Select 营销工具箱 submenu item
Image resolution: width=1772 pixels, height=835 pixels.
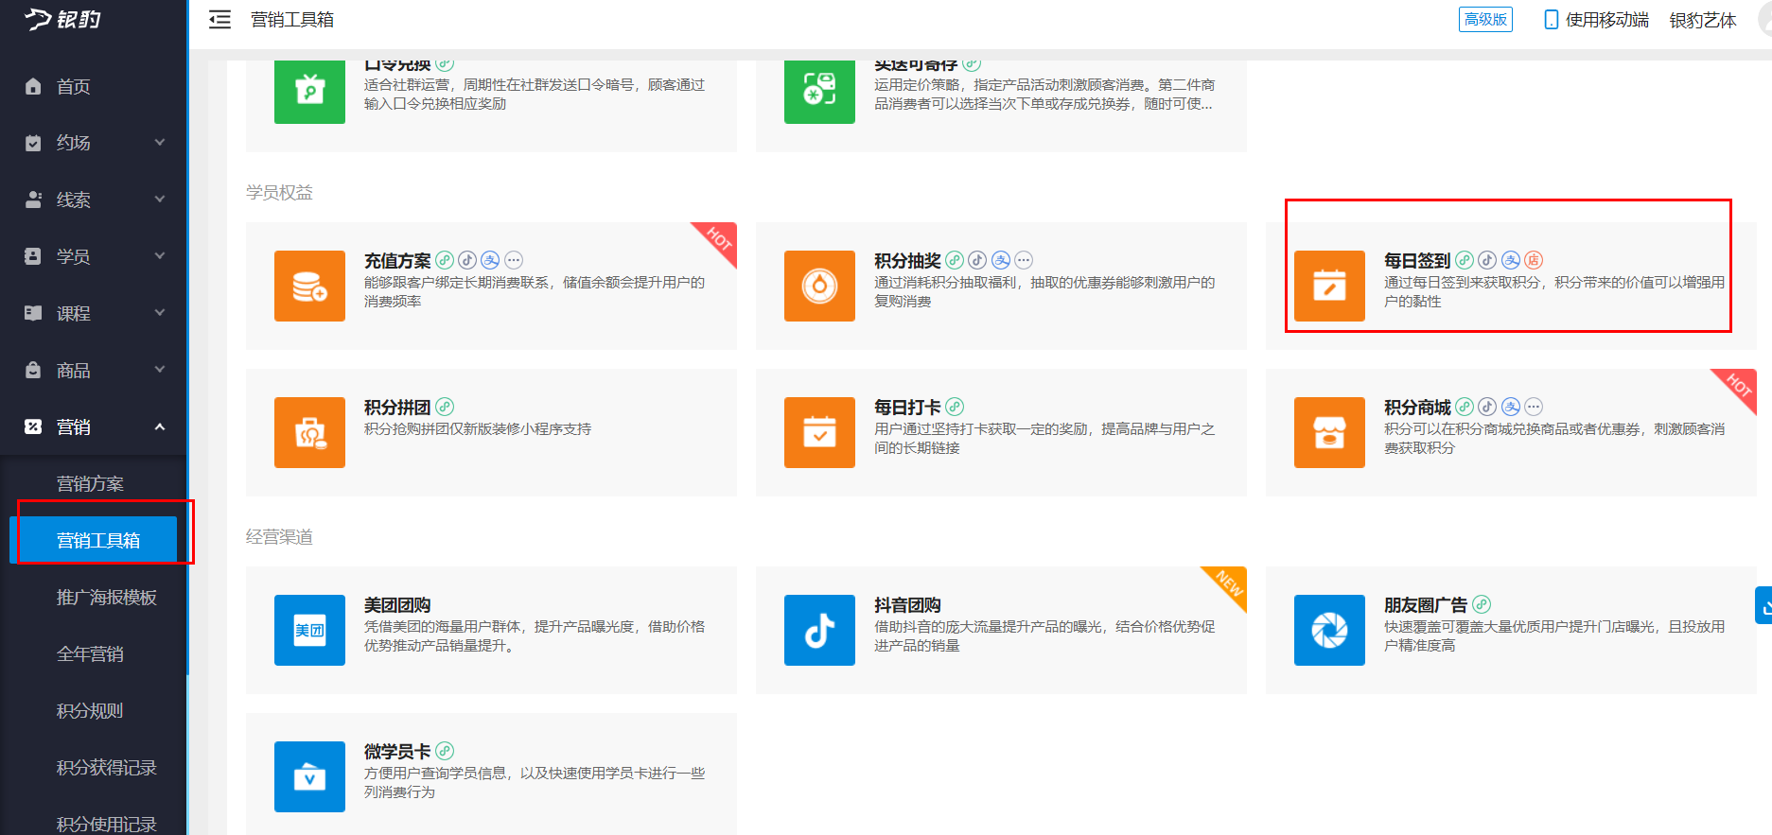click(94, 540)
